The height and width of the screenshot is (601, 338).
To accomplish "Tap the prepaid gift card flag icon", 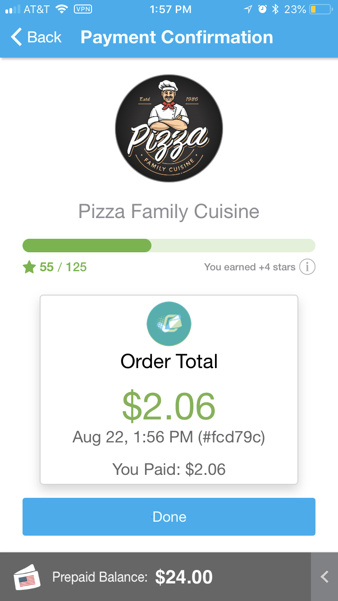I will click(27, 577).
